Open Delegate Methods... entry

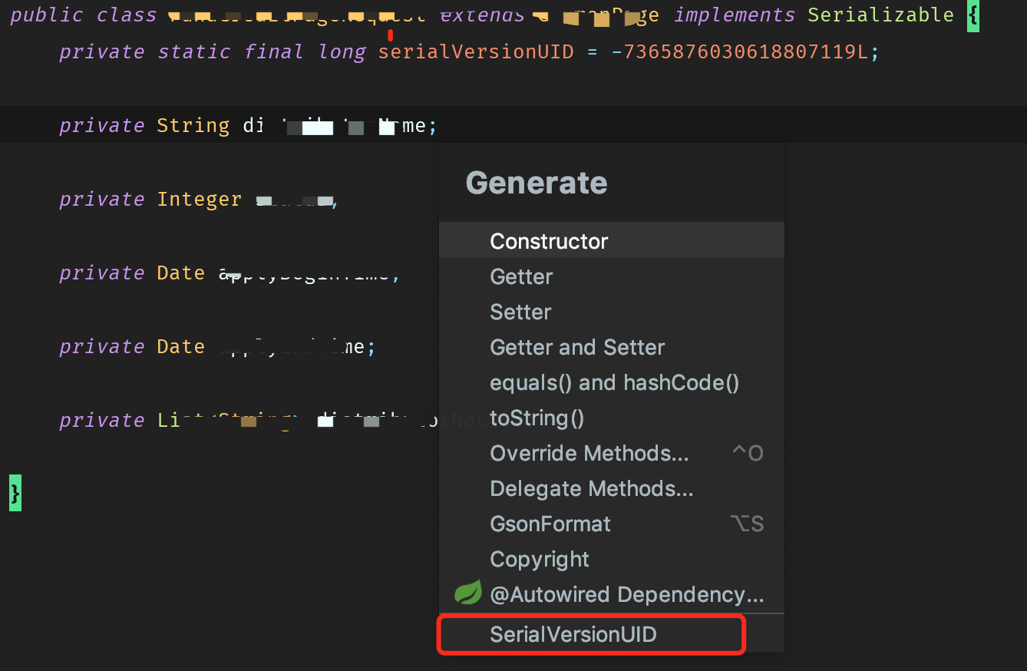point(611,488)
